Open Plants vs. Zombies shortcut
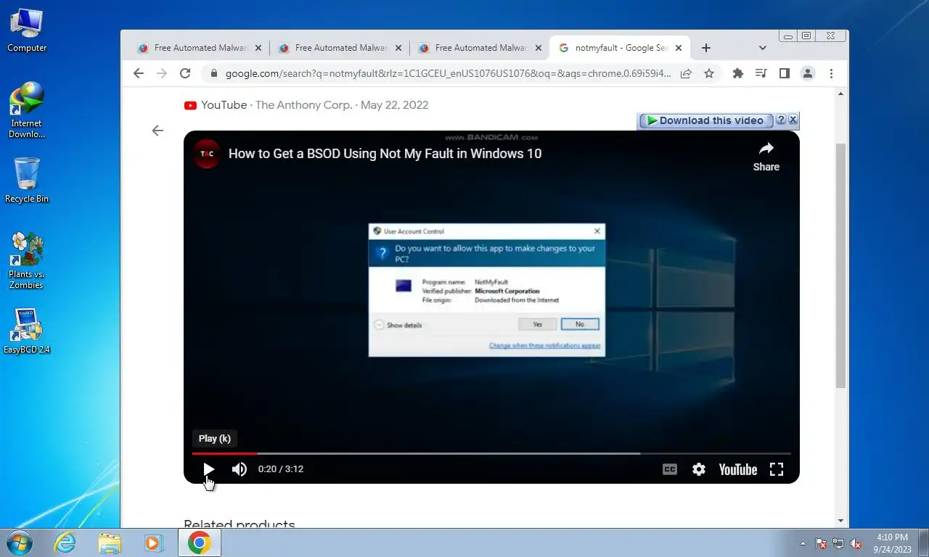 pyautogui.click(x=27, y=261)
